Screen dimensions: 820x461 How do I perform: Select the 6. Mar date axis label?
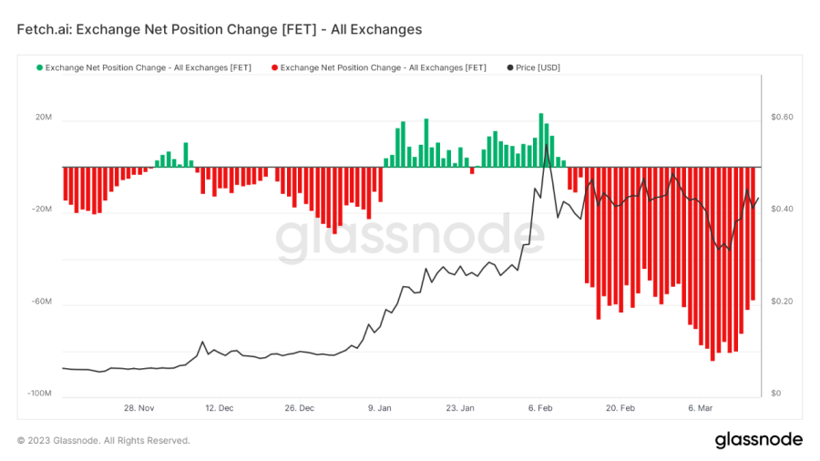[701, 407]
